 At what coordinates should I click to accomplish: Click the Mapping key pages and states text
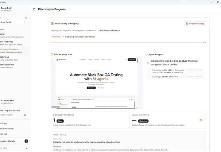(x=80, y=37)
